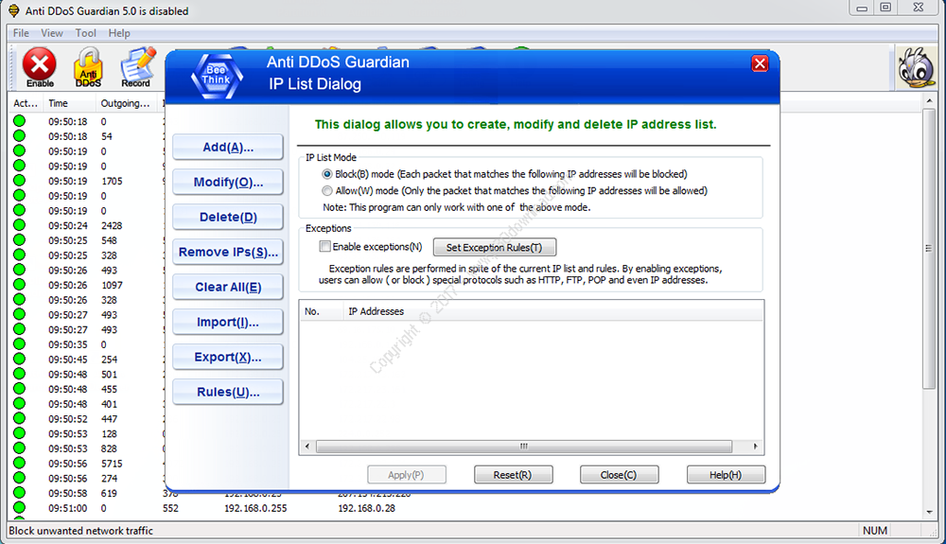
Task: Click the Act... column header
Action: click(x=26, y=103)
